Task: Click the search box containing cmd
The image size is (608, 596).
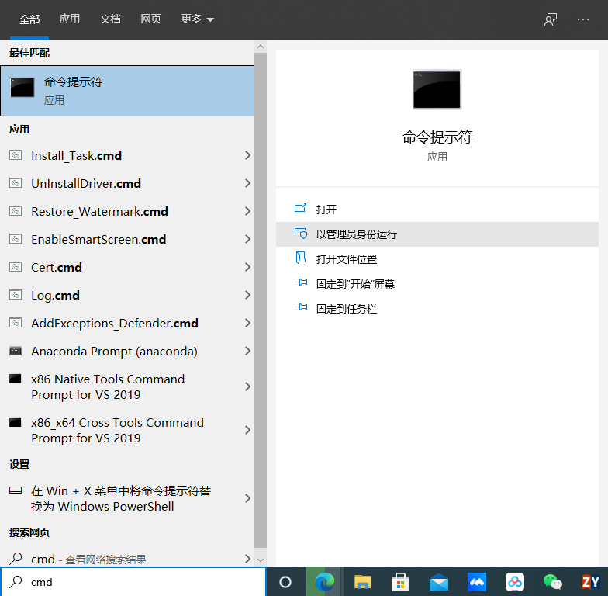Action: [133, 582]
